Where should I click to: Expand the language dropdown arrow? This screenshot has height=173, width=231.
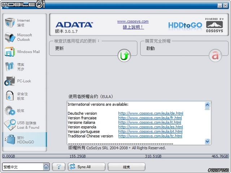point(46,167)
